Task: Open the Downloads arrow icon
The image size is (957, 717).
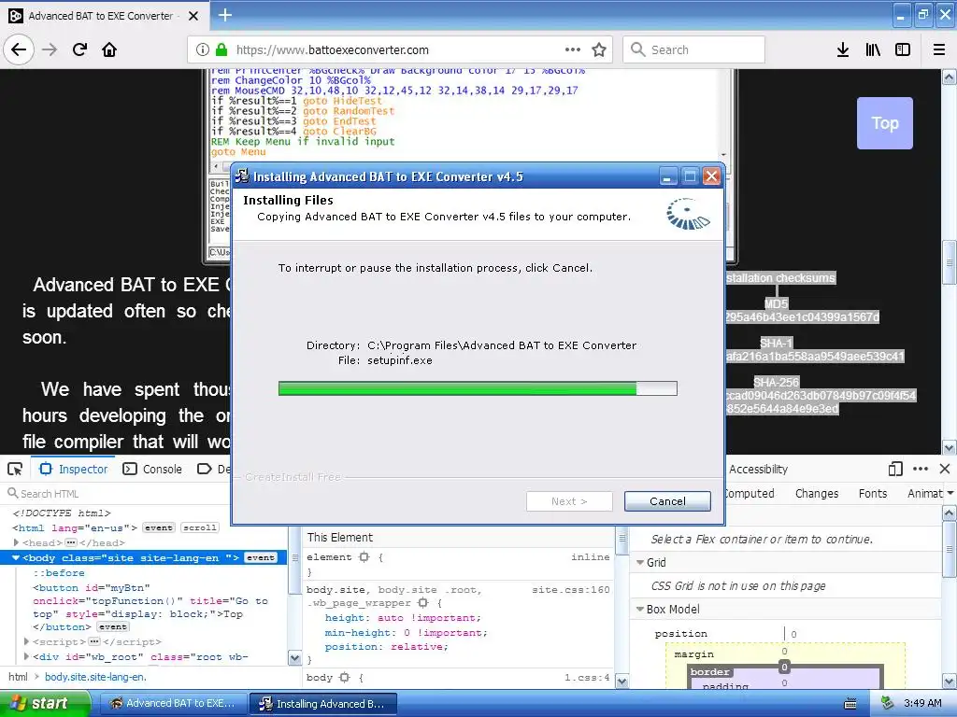Action: click(x=843, y=49)
